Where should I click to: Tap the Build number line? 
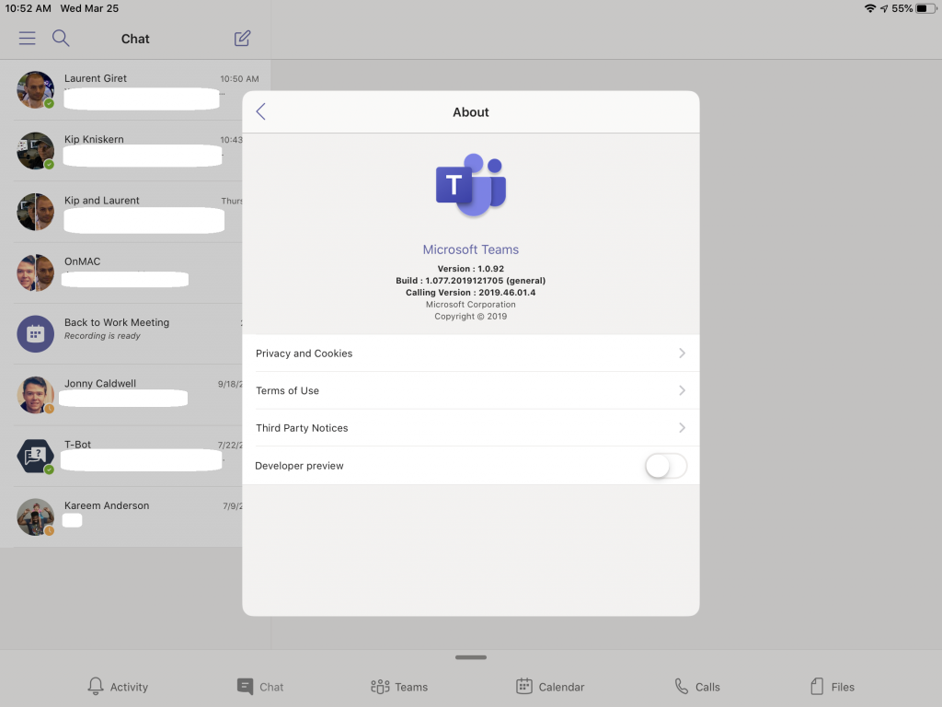tap(470, 281)
